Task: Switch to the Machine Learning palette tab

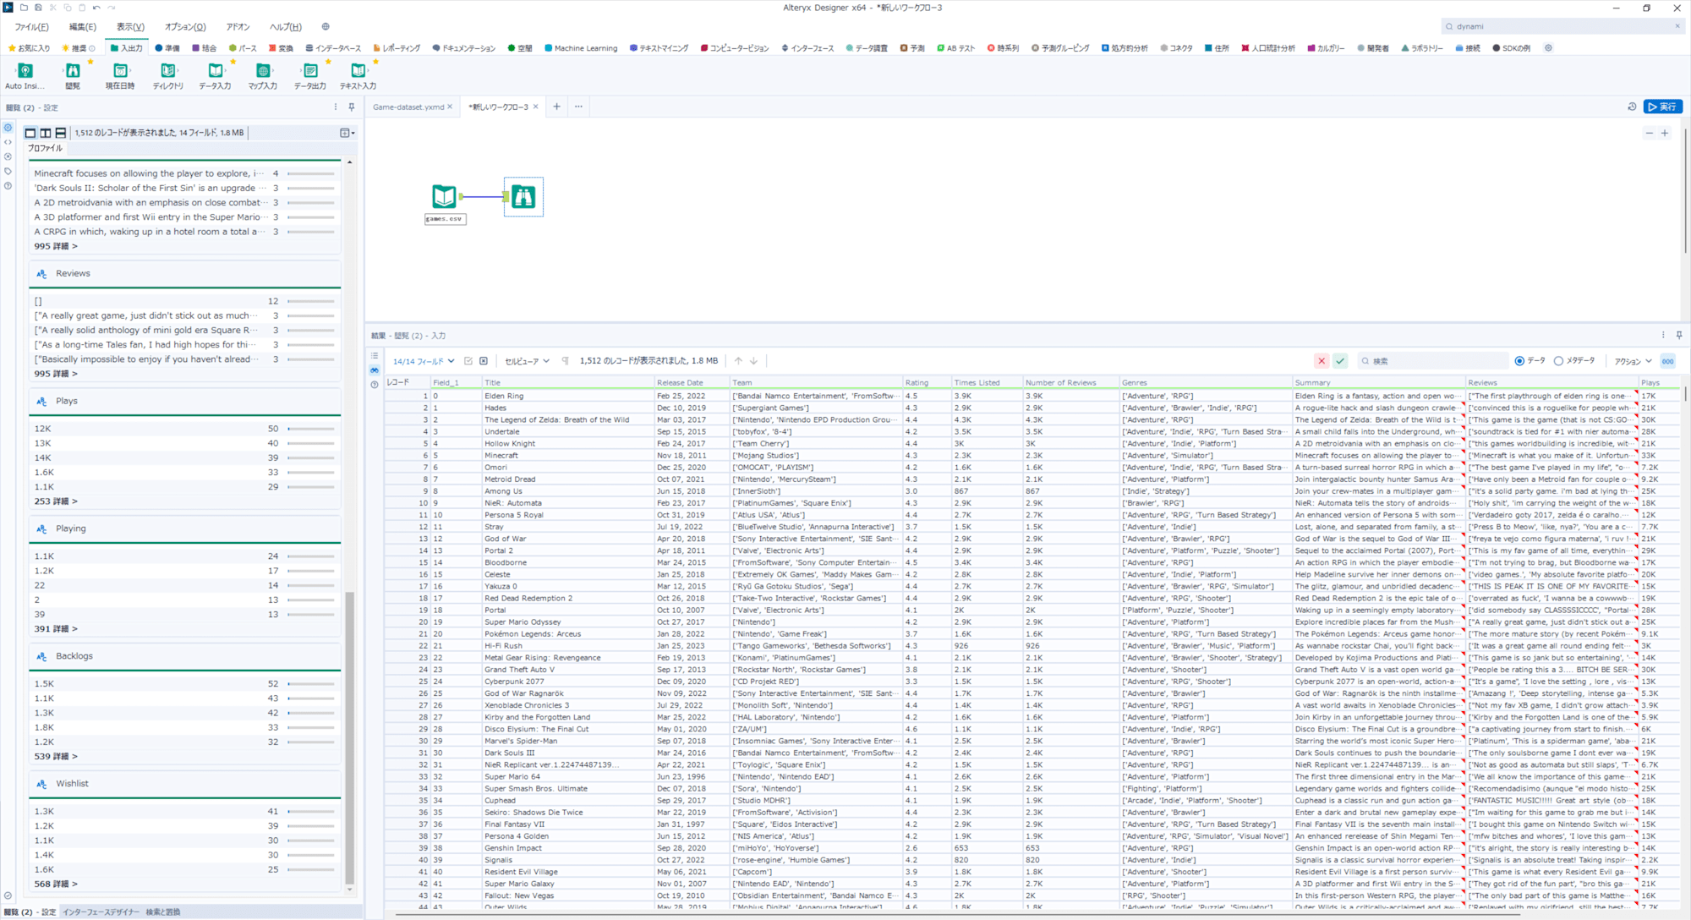Action: click(580, 48)
